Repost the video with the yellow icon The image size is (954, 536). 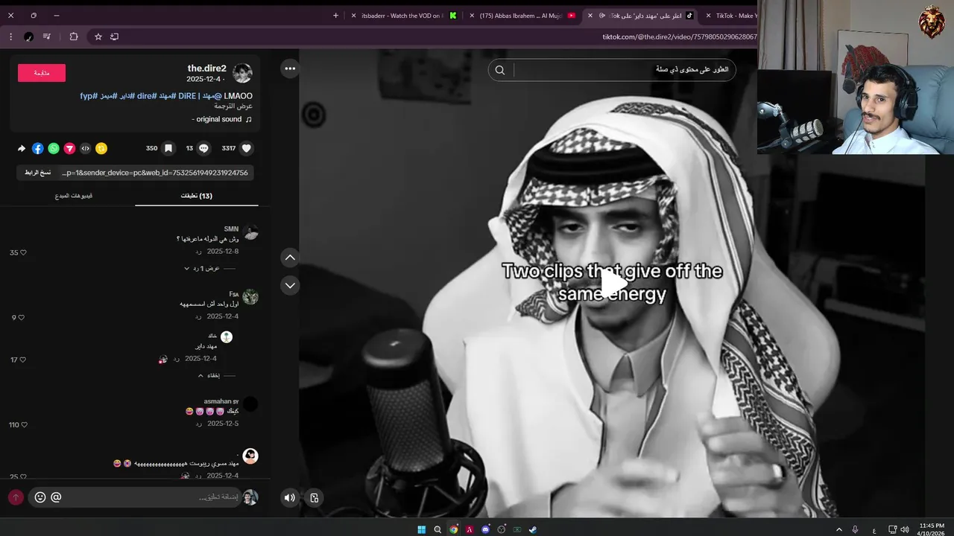click(101, 148)
